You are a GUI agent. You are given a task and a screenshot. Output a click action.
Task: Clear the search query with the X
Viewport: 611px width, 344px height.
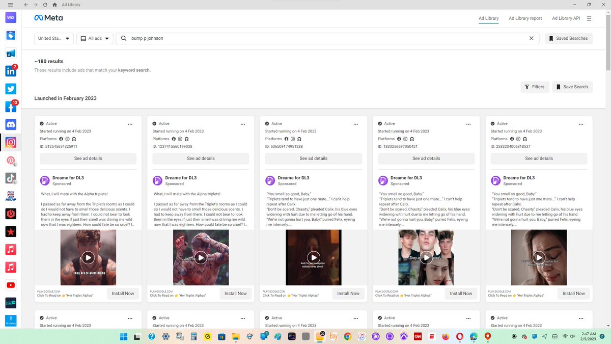coord(532,38)
